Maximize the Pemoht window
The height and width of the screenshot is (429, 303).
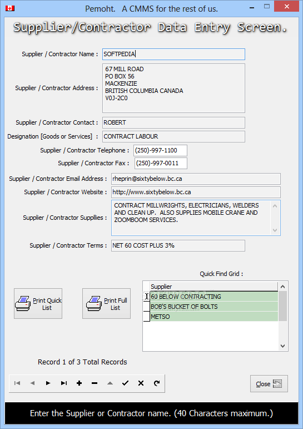(x=267, y=7)
